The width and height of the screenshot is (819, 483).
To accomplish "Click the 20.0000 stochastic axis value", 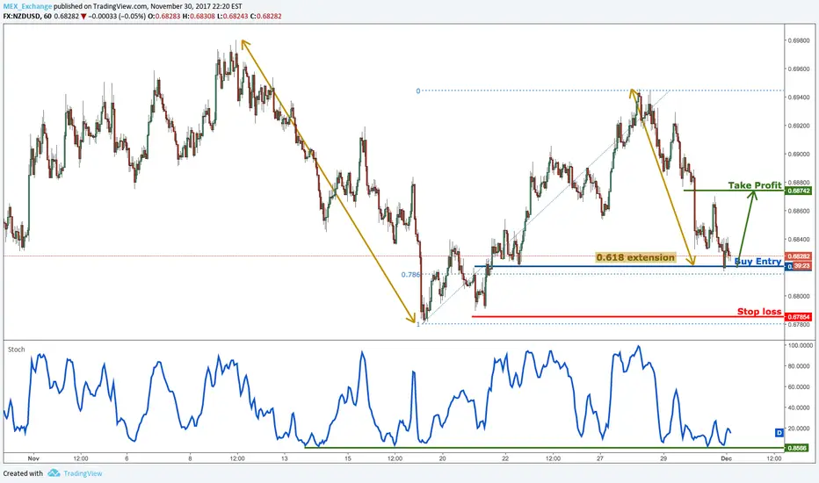I will pyautogui.click(x=801, y=429).
